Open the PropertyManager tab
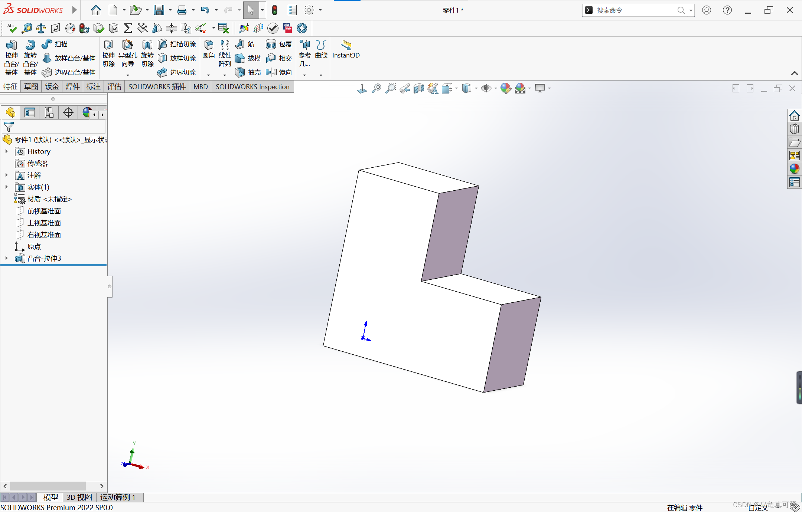The image size is (802, 512). pos(30,112)
